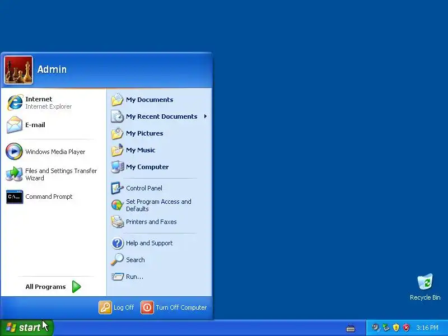Screen dimensions: 448x336
Task: Open Files and Settings Transfer Wizard icon
Action: coord(15,174)
